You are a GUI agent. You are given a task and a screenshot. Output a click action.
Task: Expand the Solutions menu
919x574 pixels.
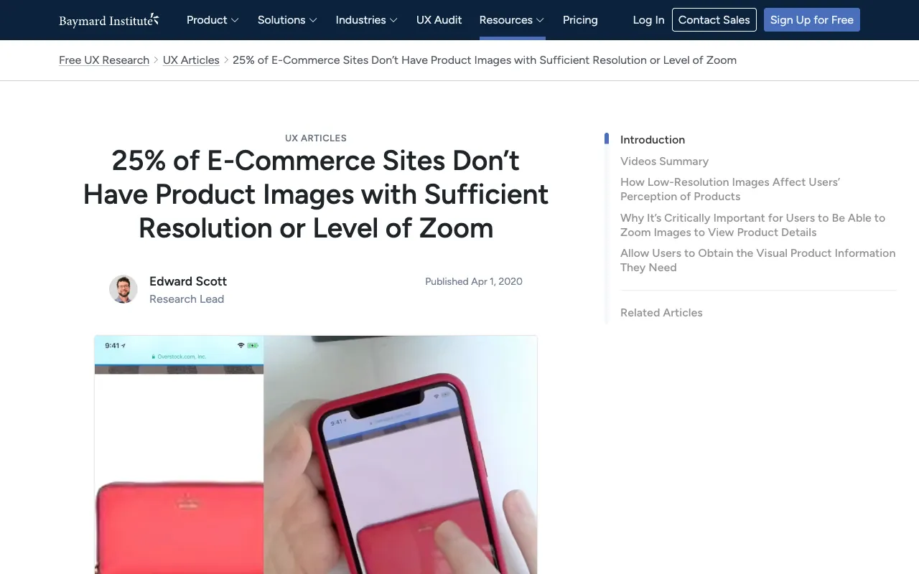pyautogui.click(x=287, y=20)
